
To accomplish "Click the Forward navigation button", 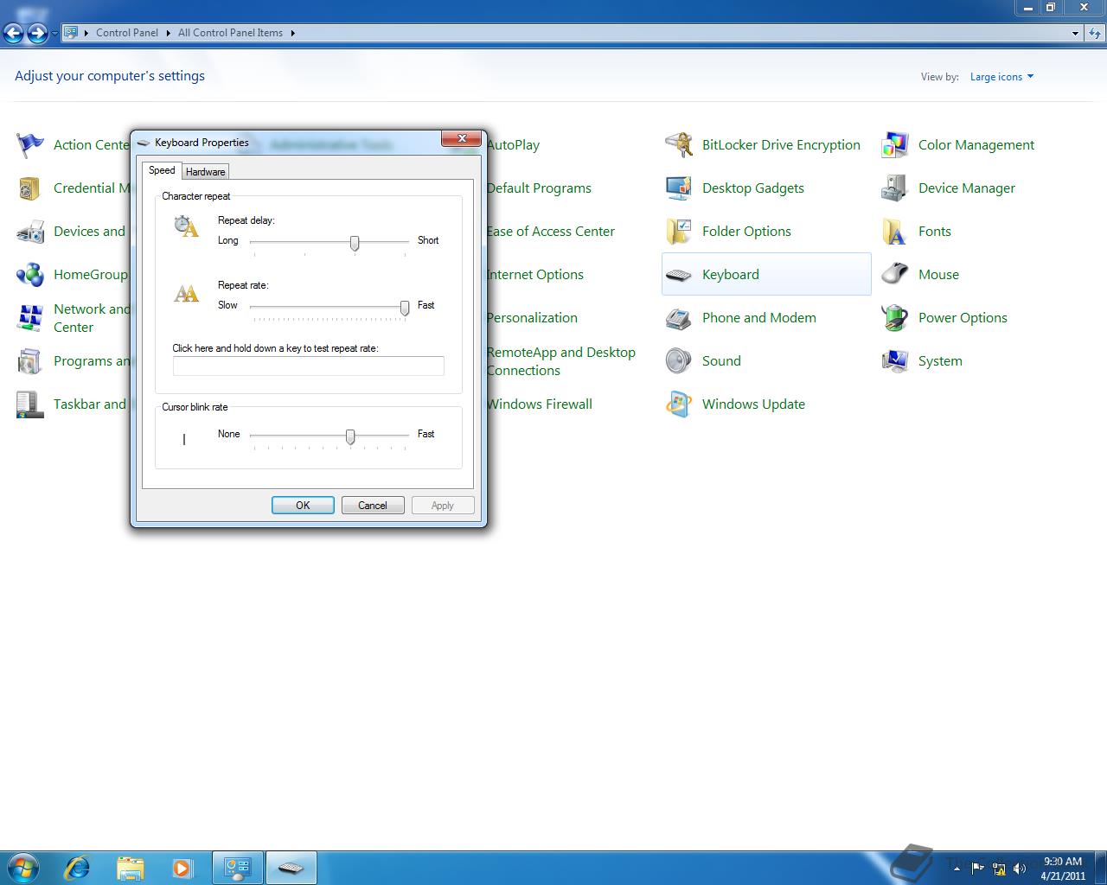I will pyautogui.click(x=37, y=33).
